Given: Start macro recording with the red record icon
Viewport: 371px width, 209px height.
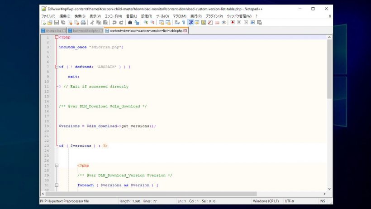Looking at the screenshot, I should pos(233,23).
